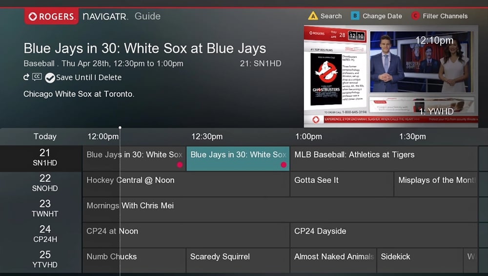Select the Ghostbusters poster in preview
The image size is (488, 276).
coord(326,79)
